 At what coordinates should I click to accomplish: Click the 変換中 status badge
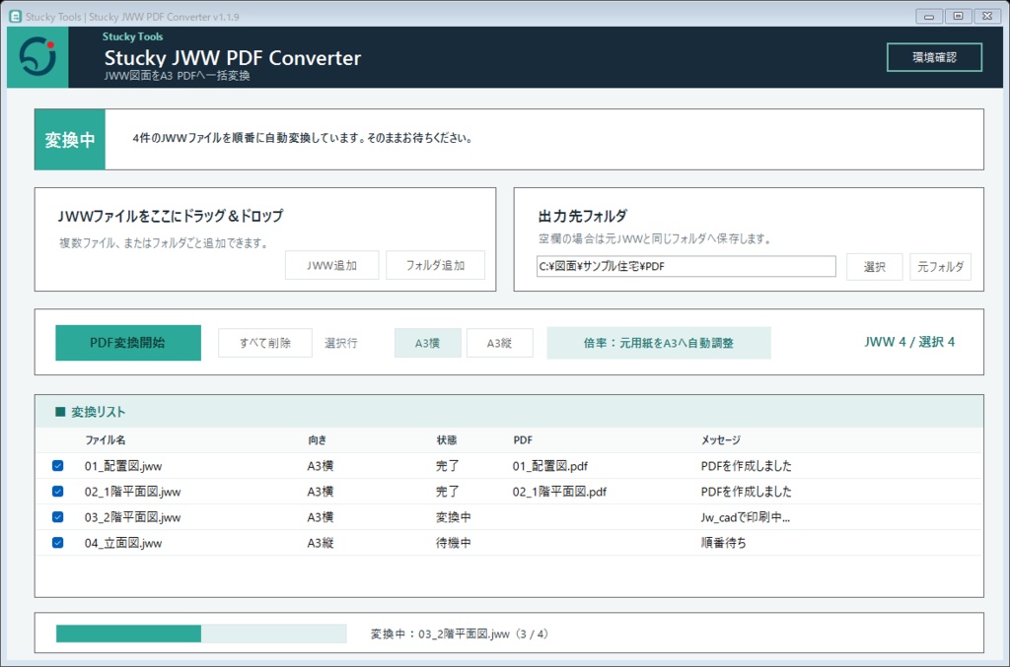pyautogui.click(x=70, y=140)
